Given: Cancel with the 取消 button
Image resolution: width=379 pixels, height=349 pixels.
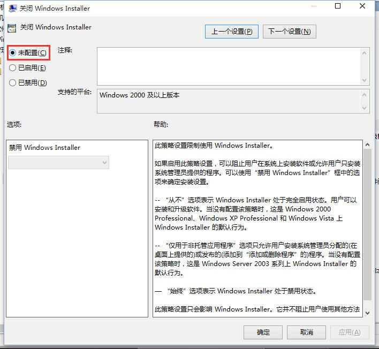Looking at the screenshot, I should [306, 332].
